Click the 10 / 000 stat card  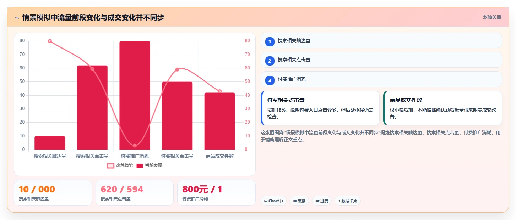53,193
